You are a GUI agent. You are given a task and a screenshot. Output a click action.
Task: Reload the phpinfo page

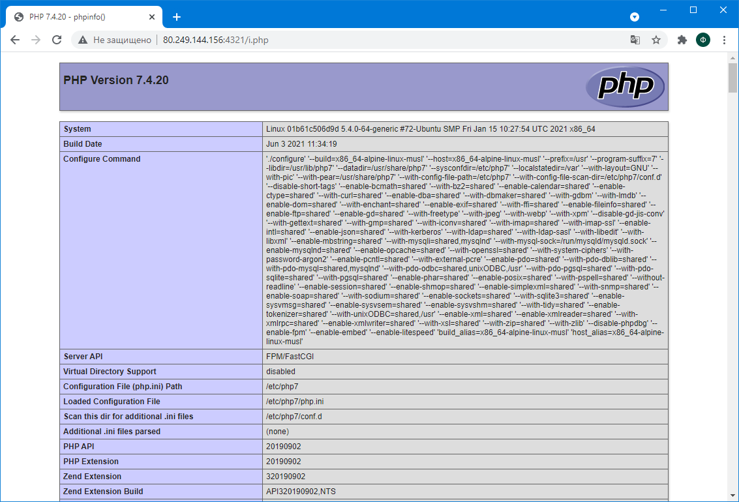(57, 40)
